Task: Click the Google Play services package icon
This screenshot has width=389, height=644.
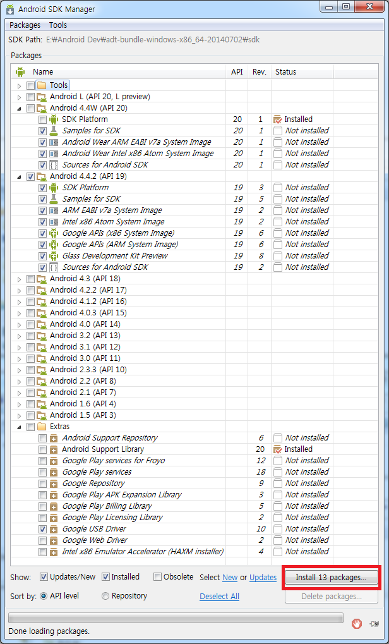Action: pyautogui.click(x=54, y=472)
